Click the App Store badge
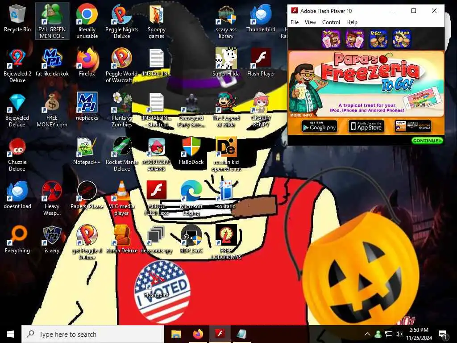 (x=366, y=126)
